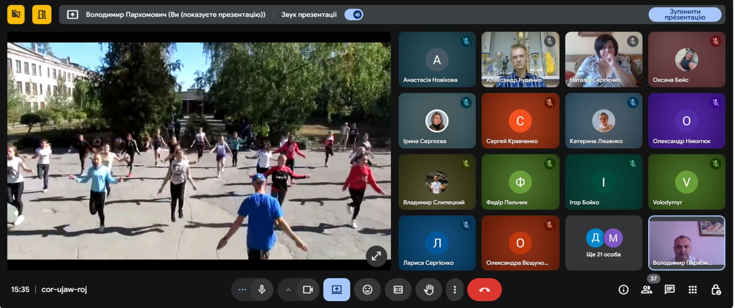Open the emoji reactions picker
735x308 pixels.
click(367, 290)
